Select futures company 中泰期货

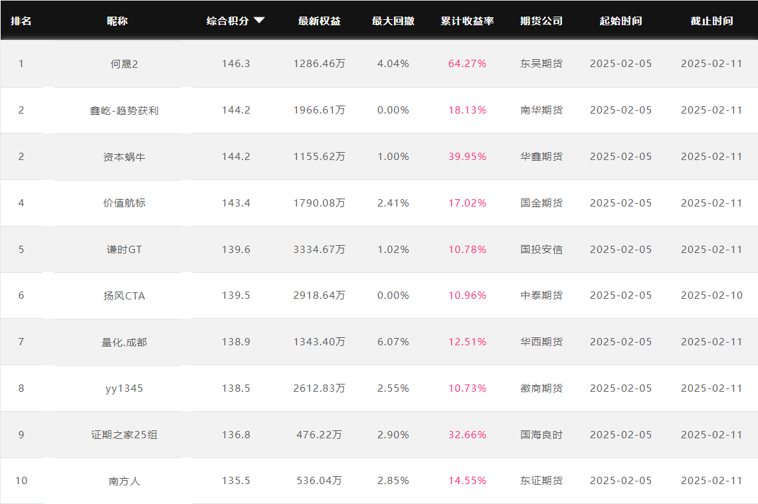point(541,295)
